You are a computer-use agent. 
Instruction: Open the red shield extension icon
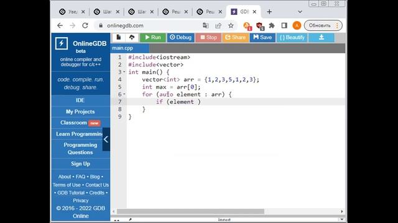260,26
